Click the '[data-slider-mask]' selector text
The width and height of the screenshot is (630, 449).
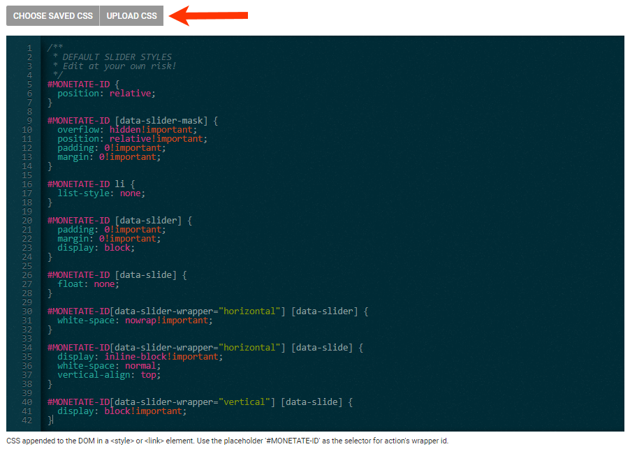[x=161, y=121]
